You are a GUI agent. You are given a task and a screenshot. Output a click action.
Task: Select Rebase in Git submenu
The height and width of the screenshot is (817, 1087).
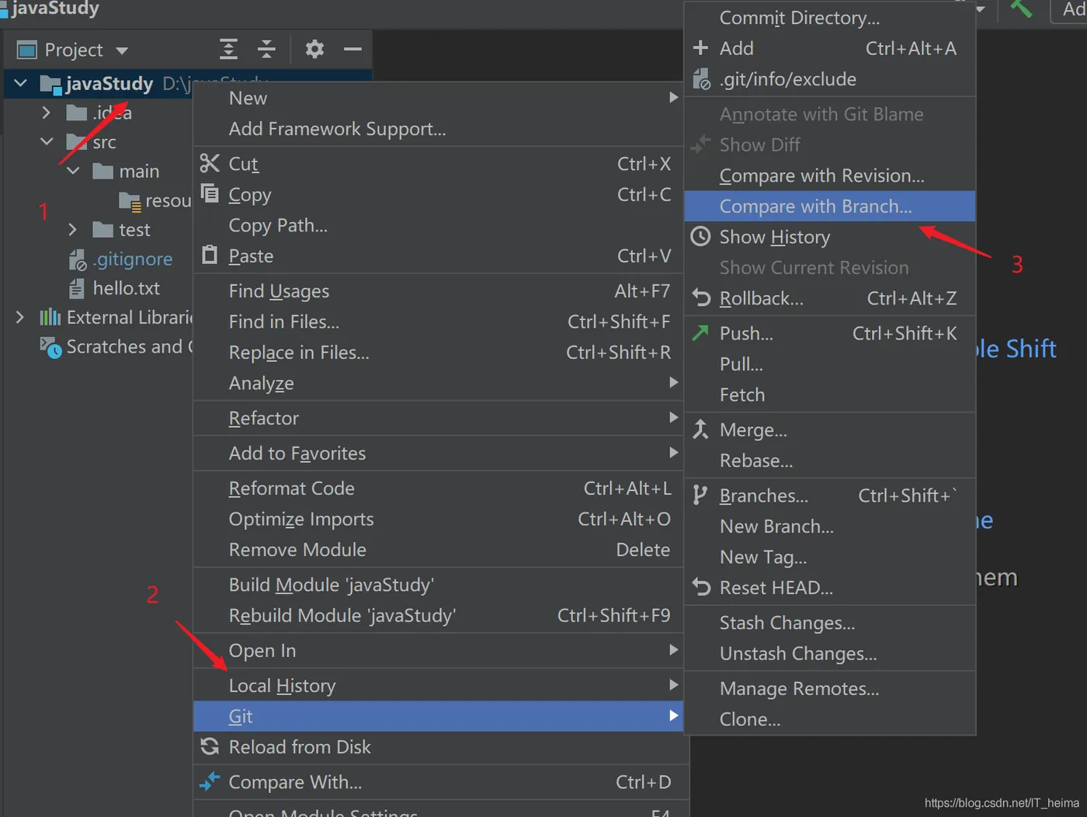(x=829, y=461)
